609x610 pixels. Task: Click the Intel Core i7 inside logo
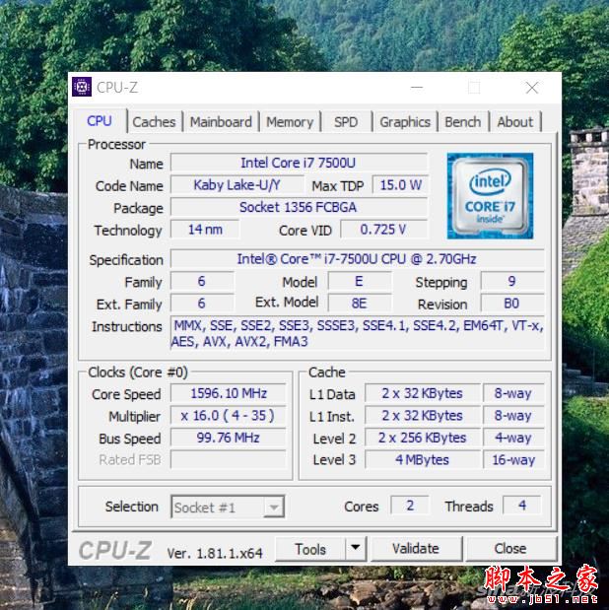pos(490,196)
